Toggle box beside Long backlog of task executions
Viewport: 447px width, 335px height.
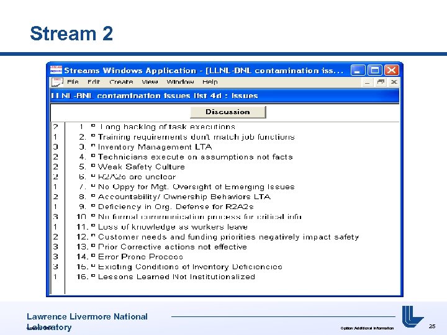click(93, 125)
